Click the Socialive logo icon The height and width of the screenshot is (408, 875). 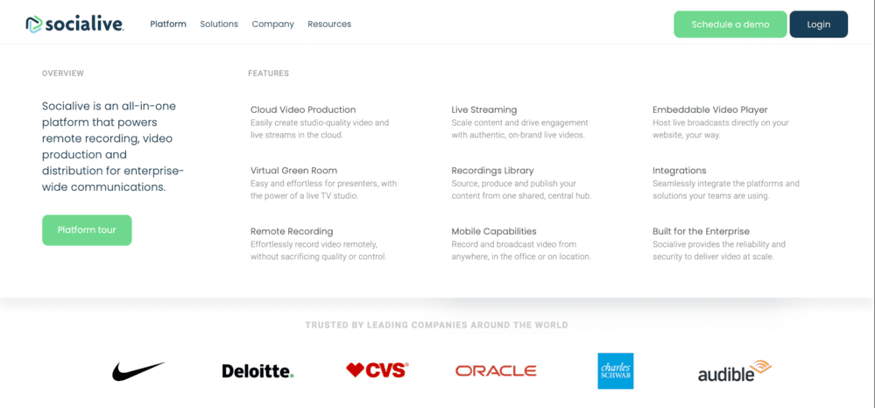click(x=33, y=24)
